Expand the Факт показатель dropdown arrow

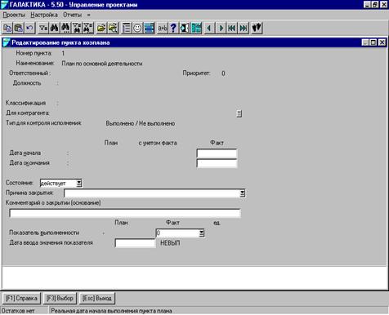pos(201,233)
